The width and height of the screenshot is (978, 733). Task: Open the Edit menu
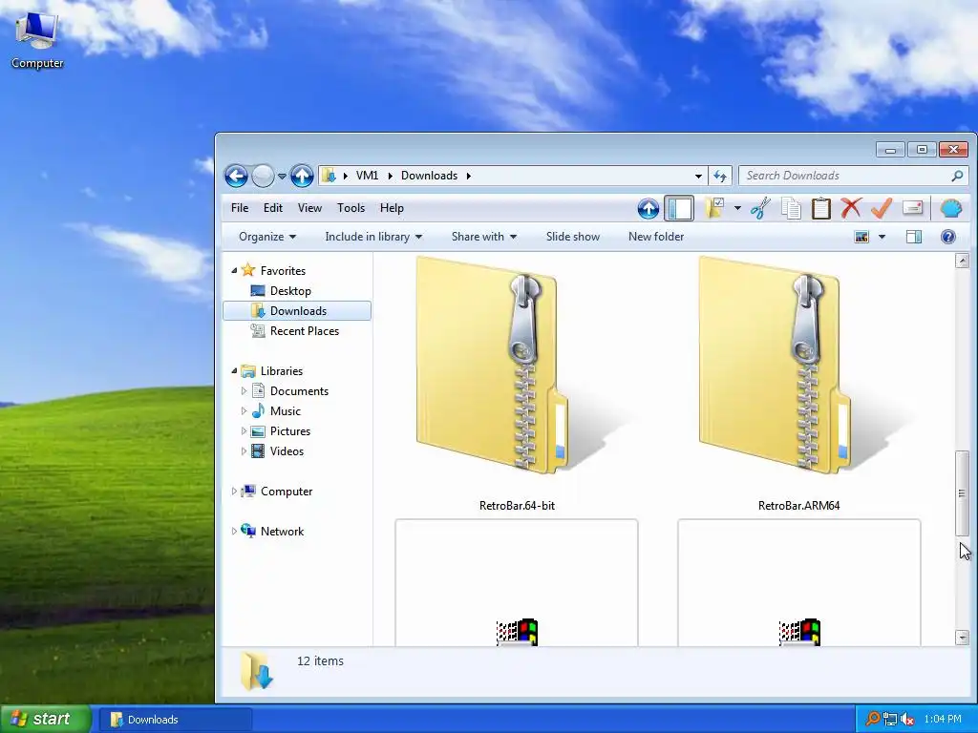click(x=272, y=208)
